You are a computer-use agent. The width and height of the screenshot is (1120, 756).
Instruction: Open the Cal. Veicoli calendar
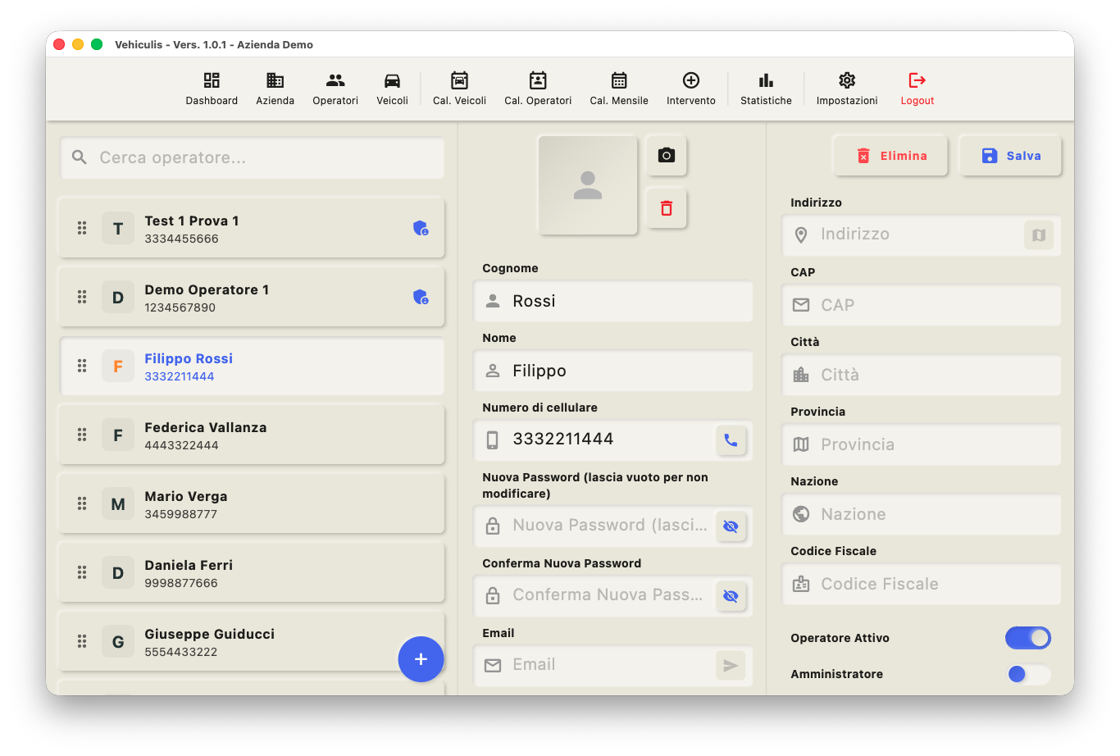pyautogui.click(x=459, y=89)
